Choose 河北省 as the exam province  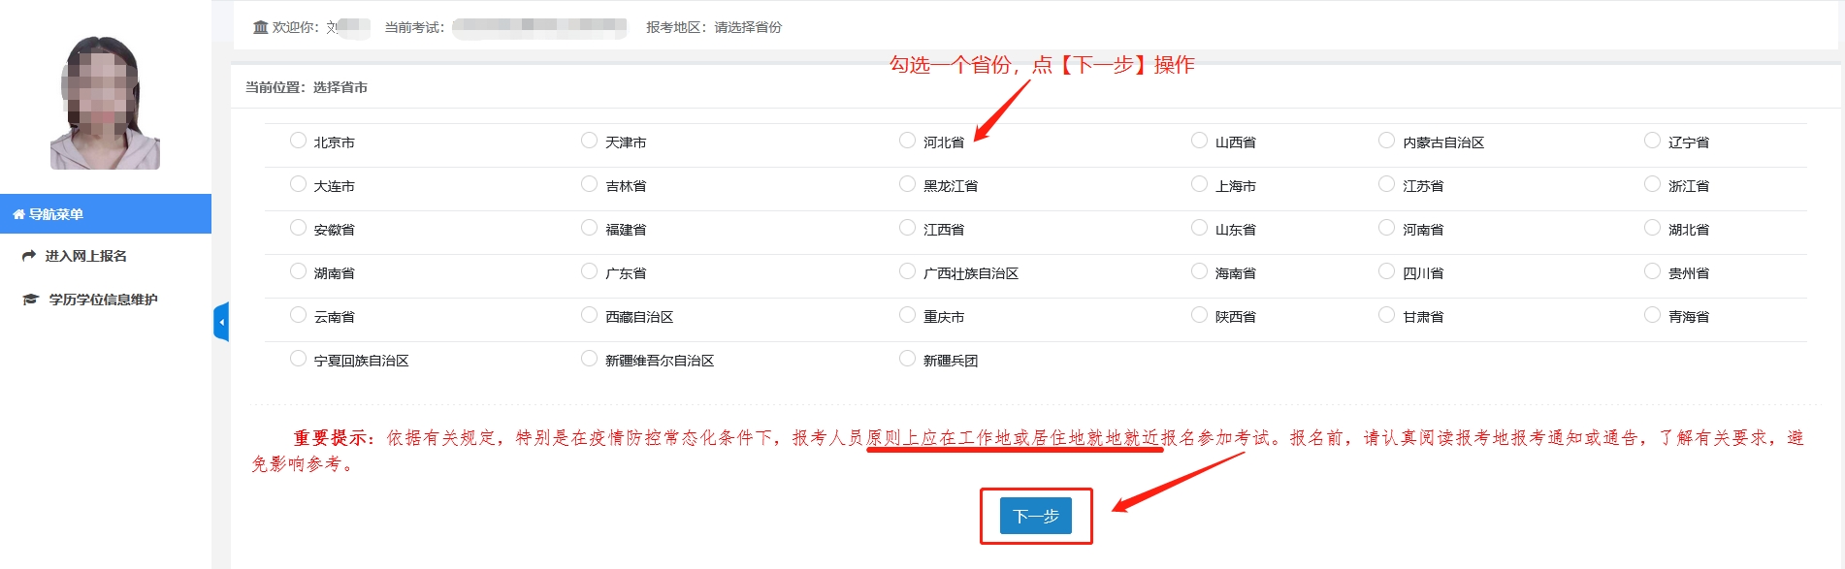(x=907, y=141)
